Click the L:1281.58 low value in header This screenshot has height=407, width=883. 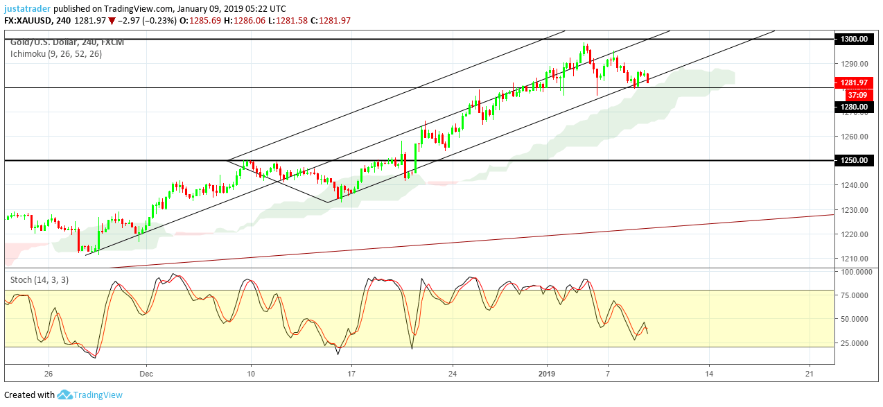tap(289, 21)
